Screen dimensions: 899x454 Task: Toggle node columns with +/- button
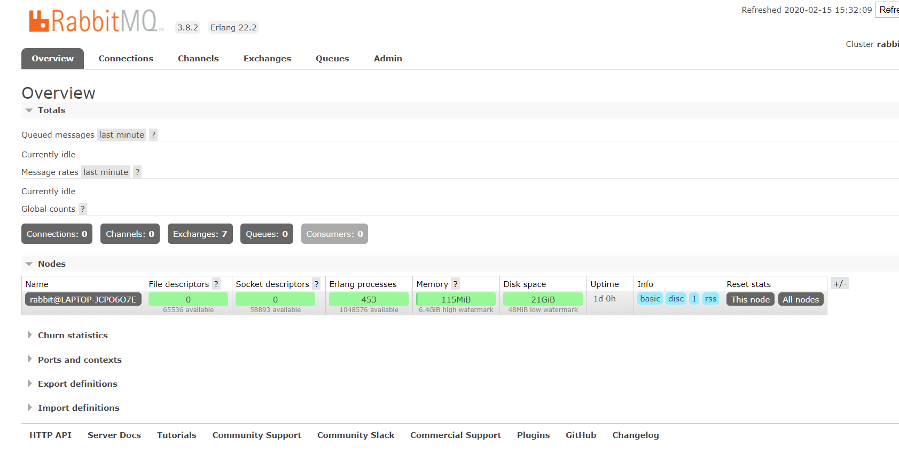pos(840,284)
